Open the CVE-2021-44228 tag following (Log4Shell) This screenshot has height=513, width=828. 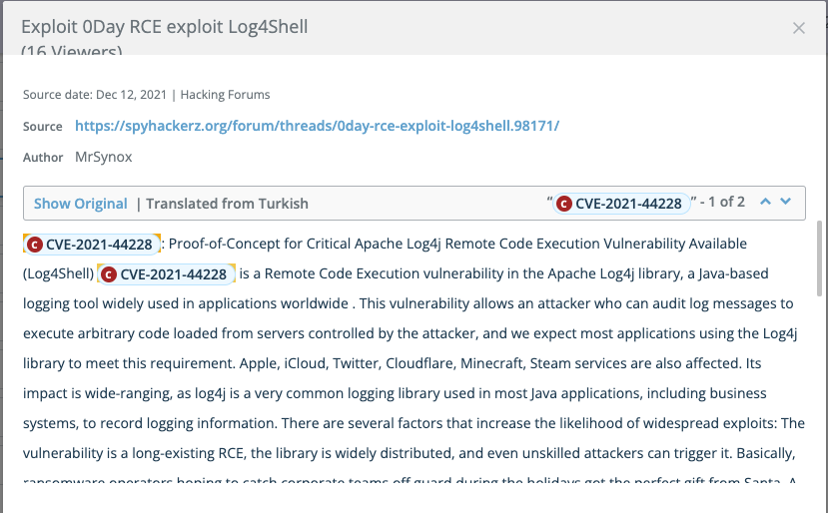click(173, 274)
